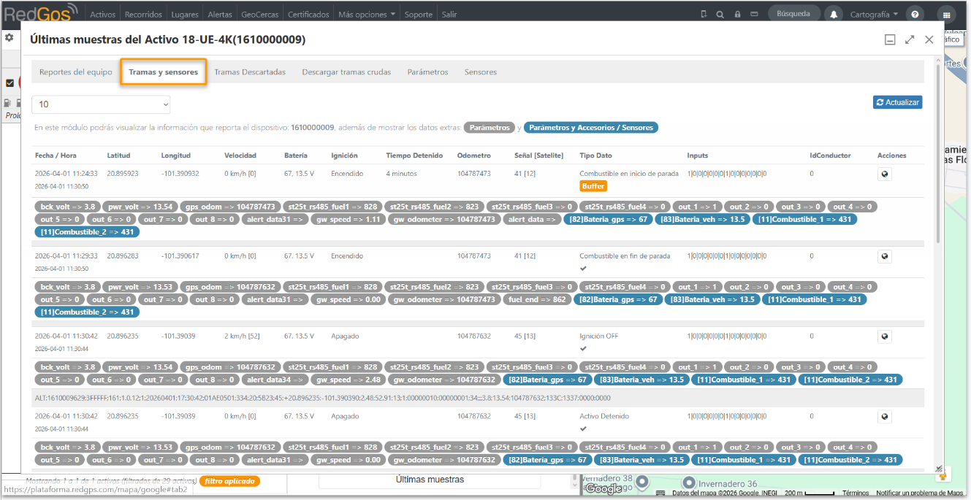Click the add device icon in top bar
This screenshot has height=500, width=971.
[704, 14]
